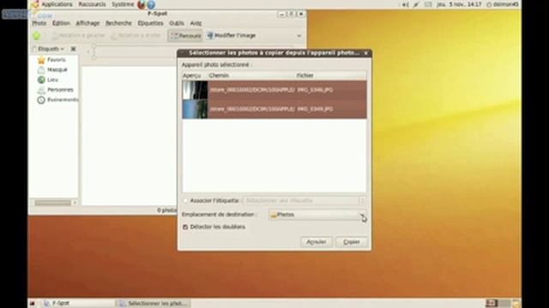
Task: Open the Affichage menu
Action: pyautogui.click(x=87, y=23)
